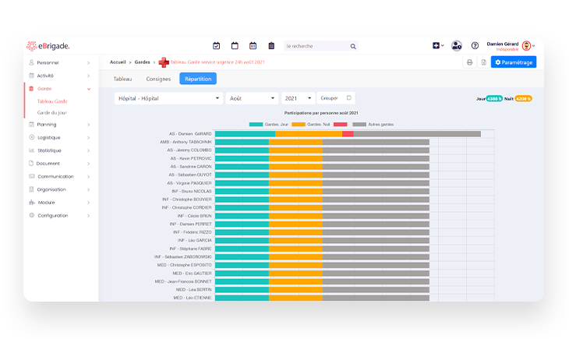Open the Hôpital - Hôpital dropdown

pos(168,98)
